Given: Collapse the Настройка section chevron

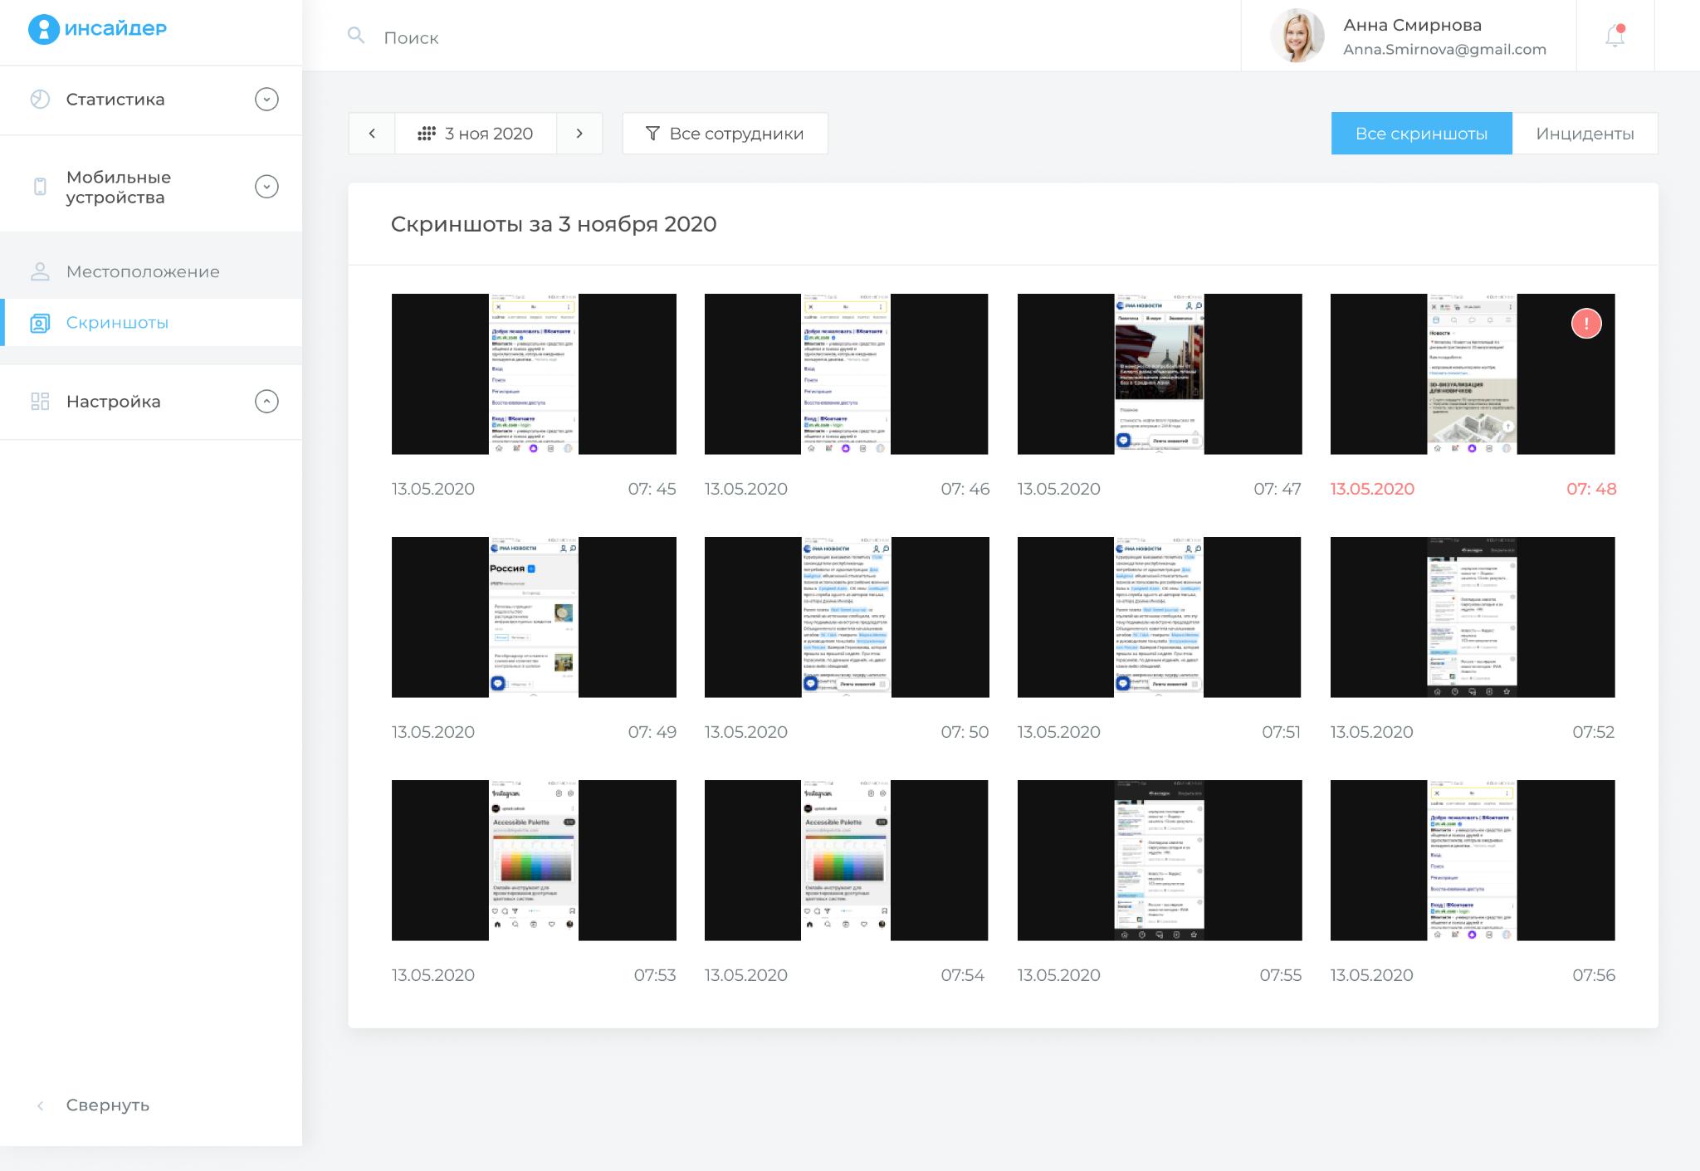Looking at the screenshot, I should (x=266, y=402).
